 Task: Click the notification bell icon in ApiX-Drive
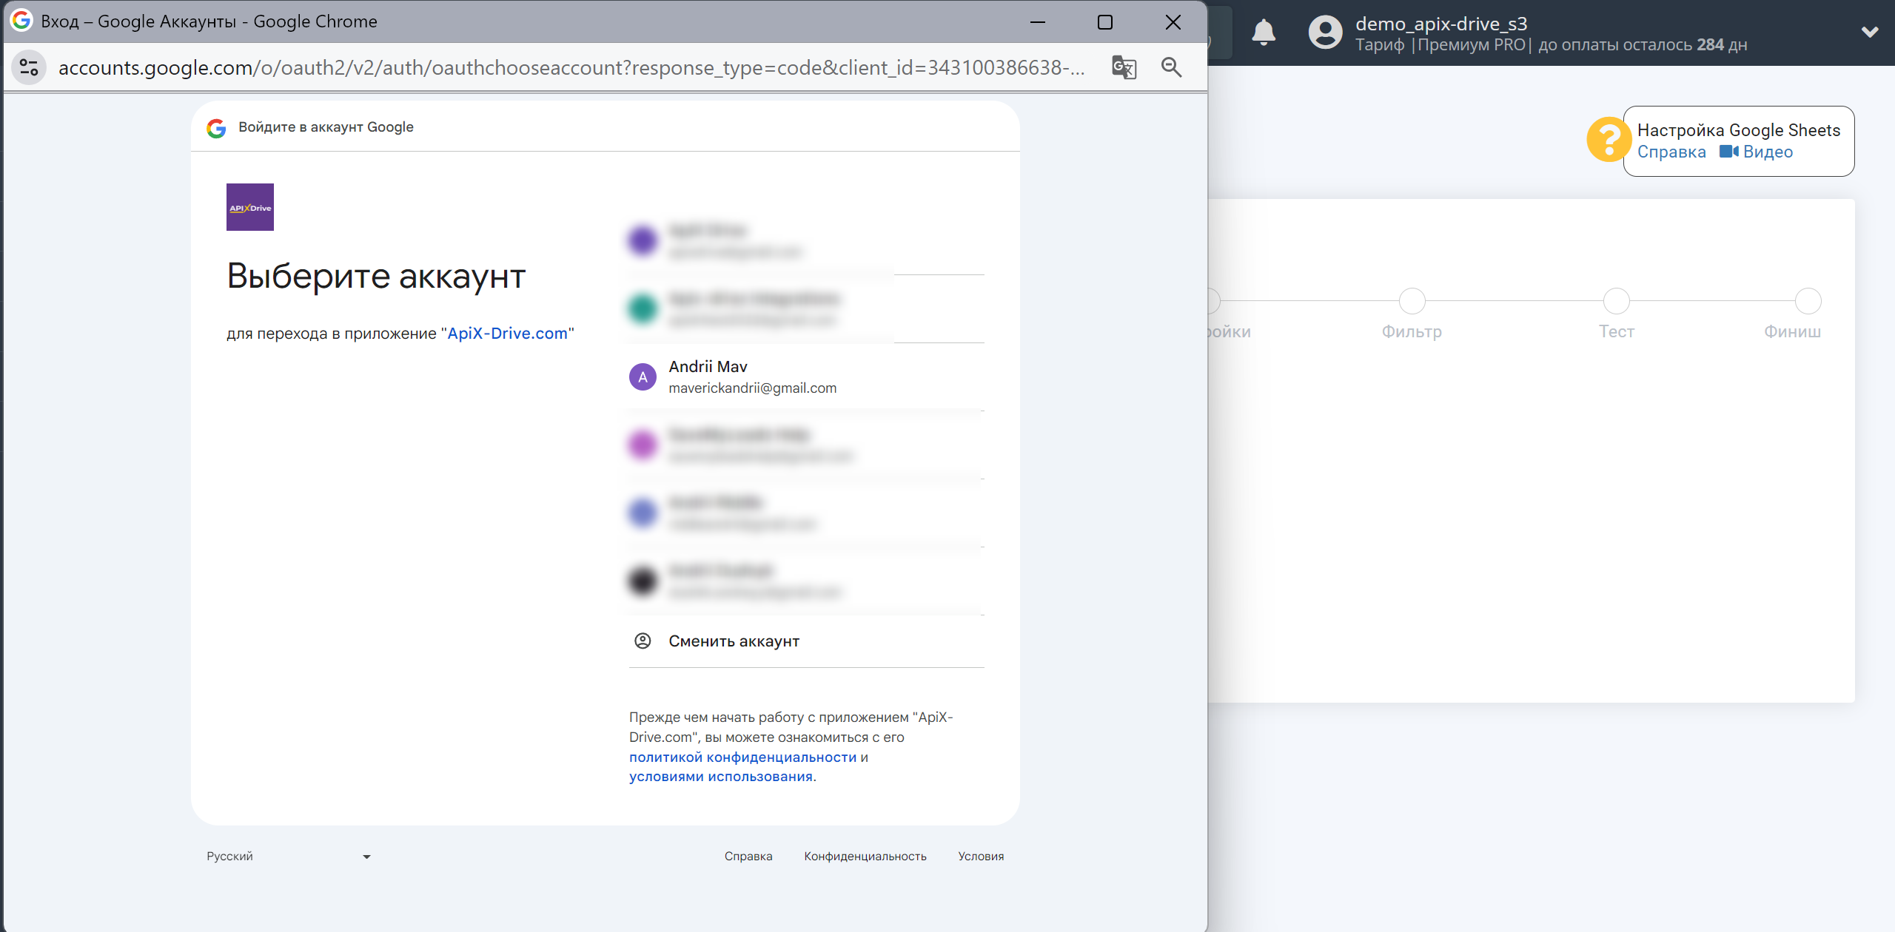pyautogui.click(x=1264, y=33)
